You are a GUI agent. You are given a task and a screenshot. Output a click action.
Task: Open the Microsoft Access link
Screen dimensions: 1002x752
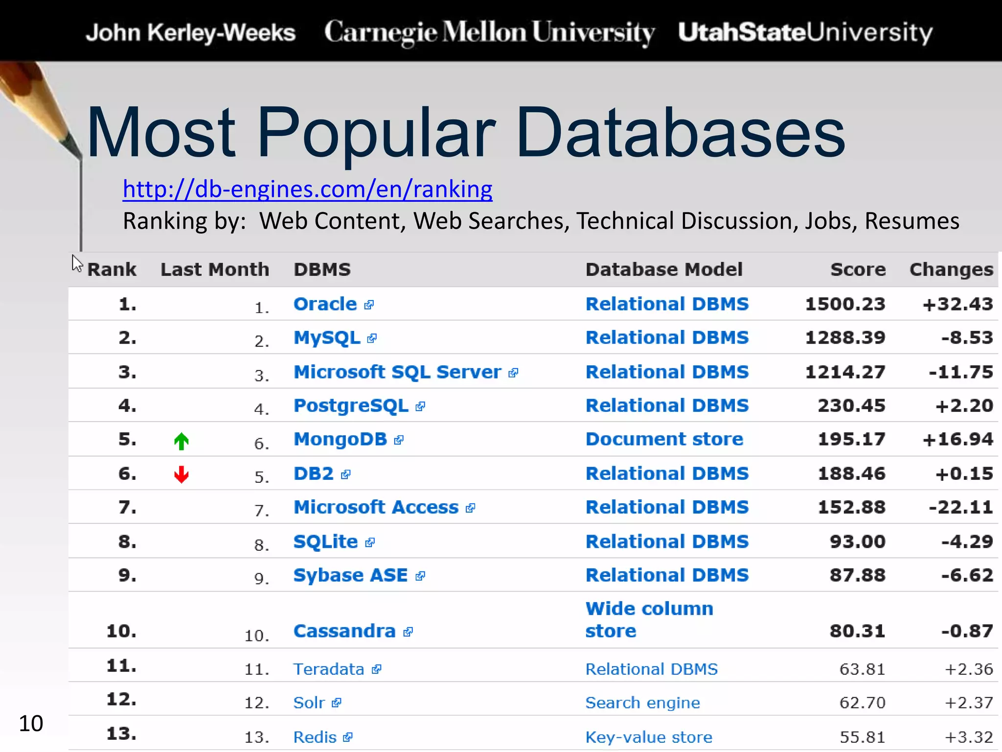point(376,507)
